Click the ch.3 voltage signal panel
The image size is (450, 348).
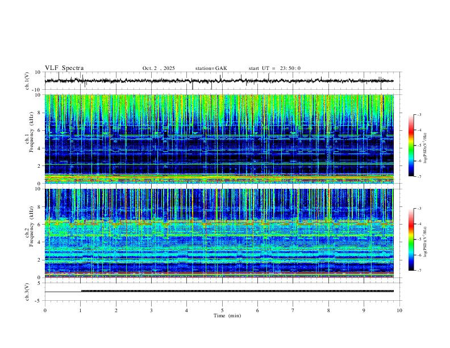point(223,292)
